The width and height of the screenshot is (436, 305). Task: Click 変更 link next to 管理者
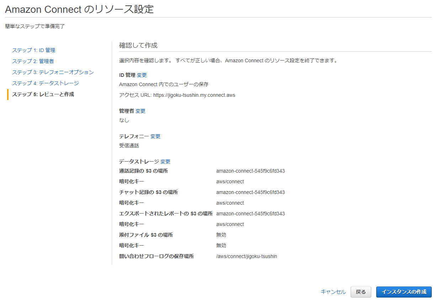[x=140, y=111]
